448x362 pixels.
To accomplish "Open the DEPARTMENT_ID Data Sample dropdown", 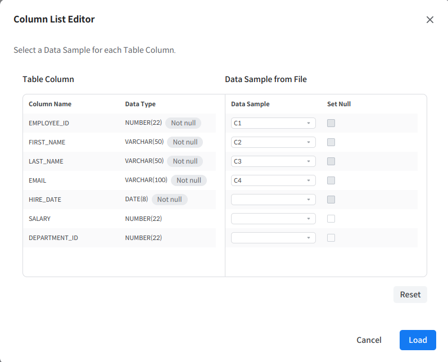I will point(273,238).
